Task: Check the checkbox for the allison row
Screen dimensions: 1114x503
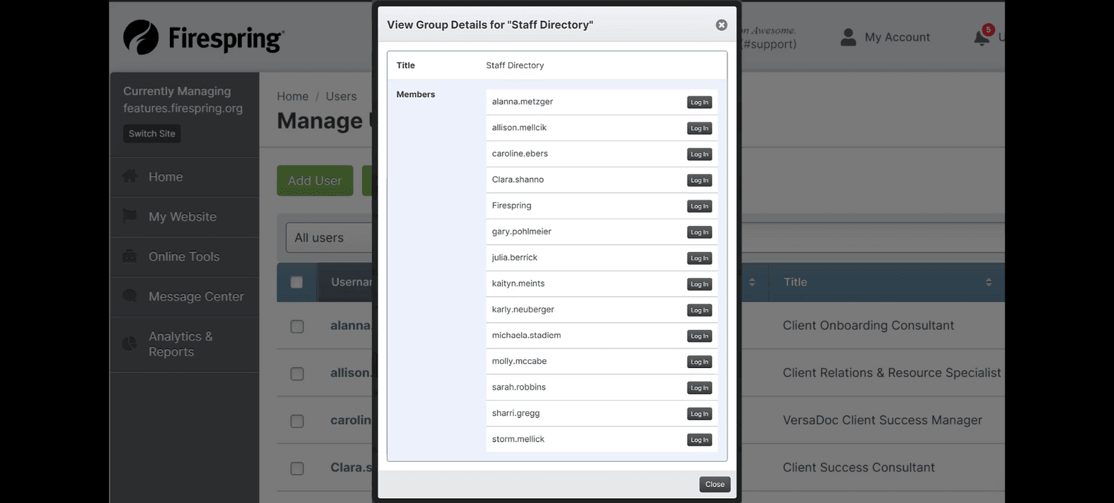Action: coord(297,374)
